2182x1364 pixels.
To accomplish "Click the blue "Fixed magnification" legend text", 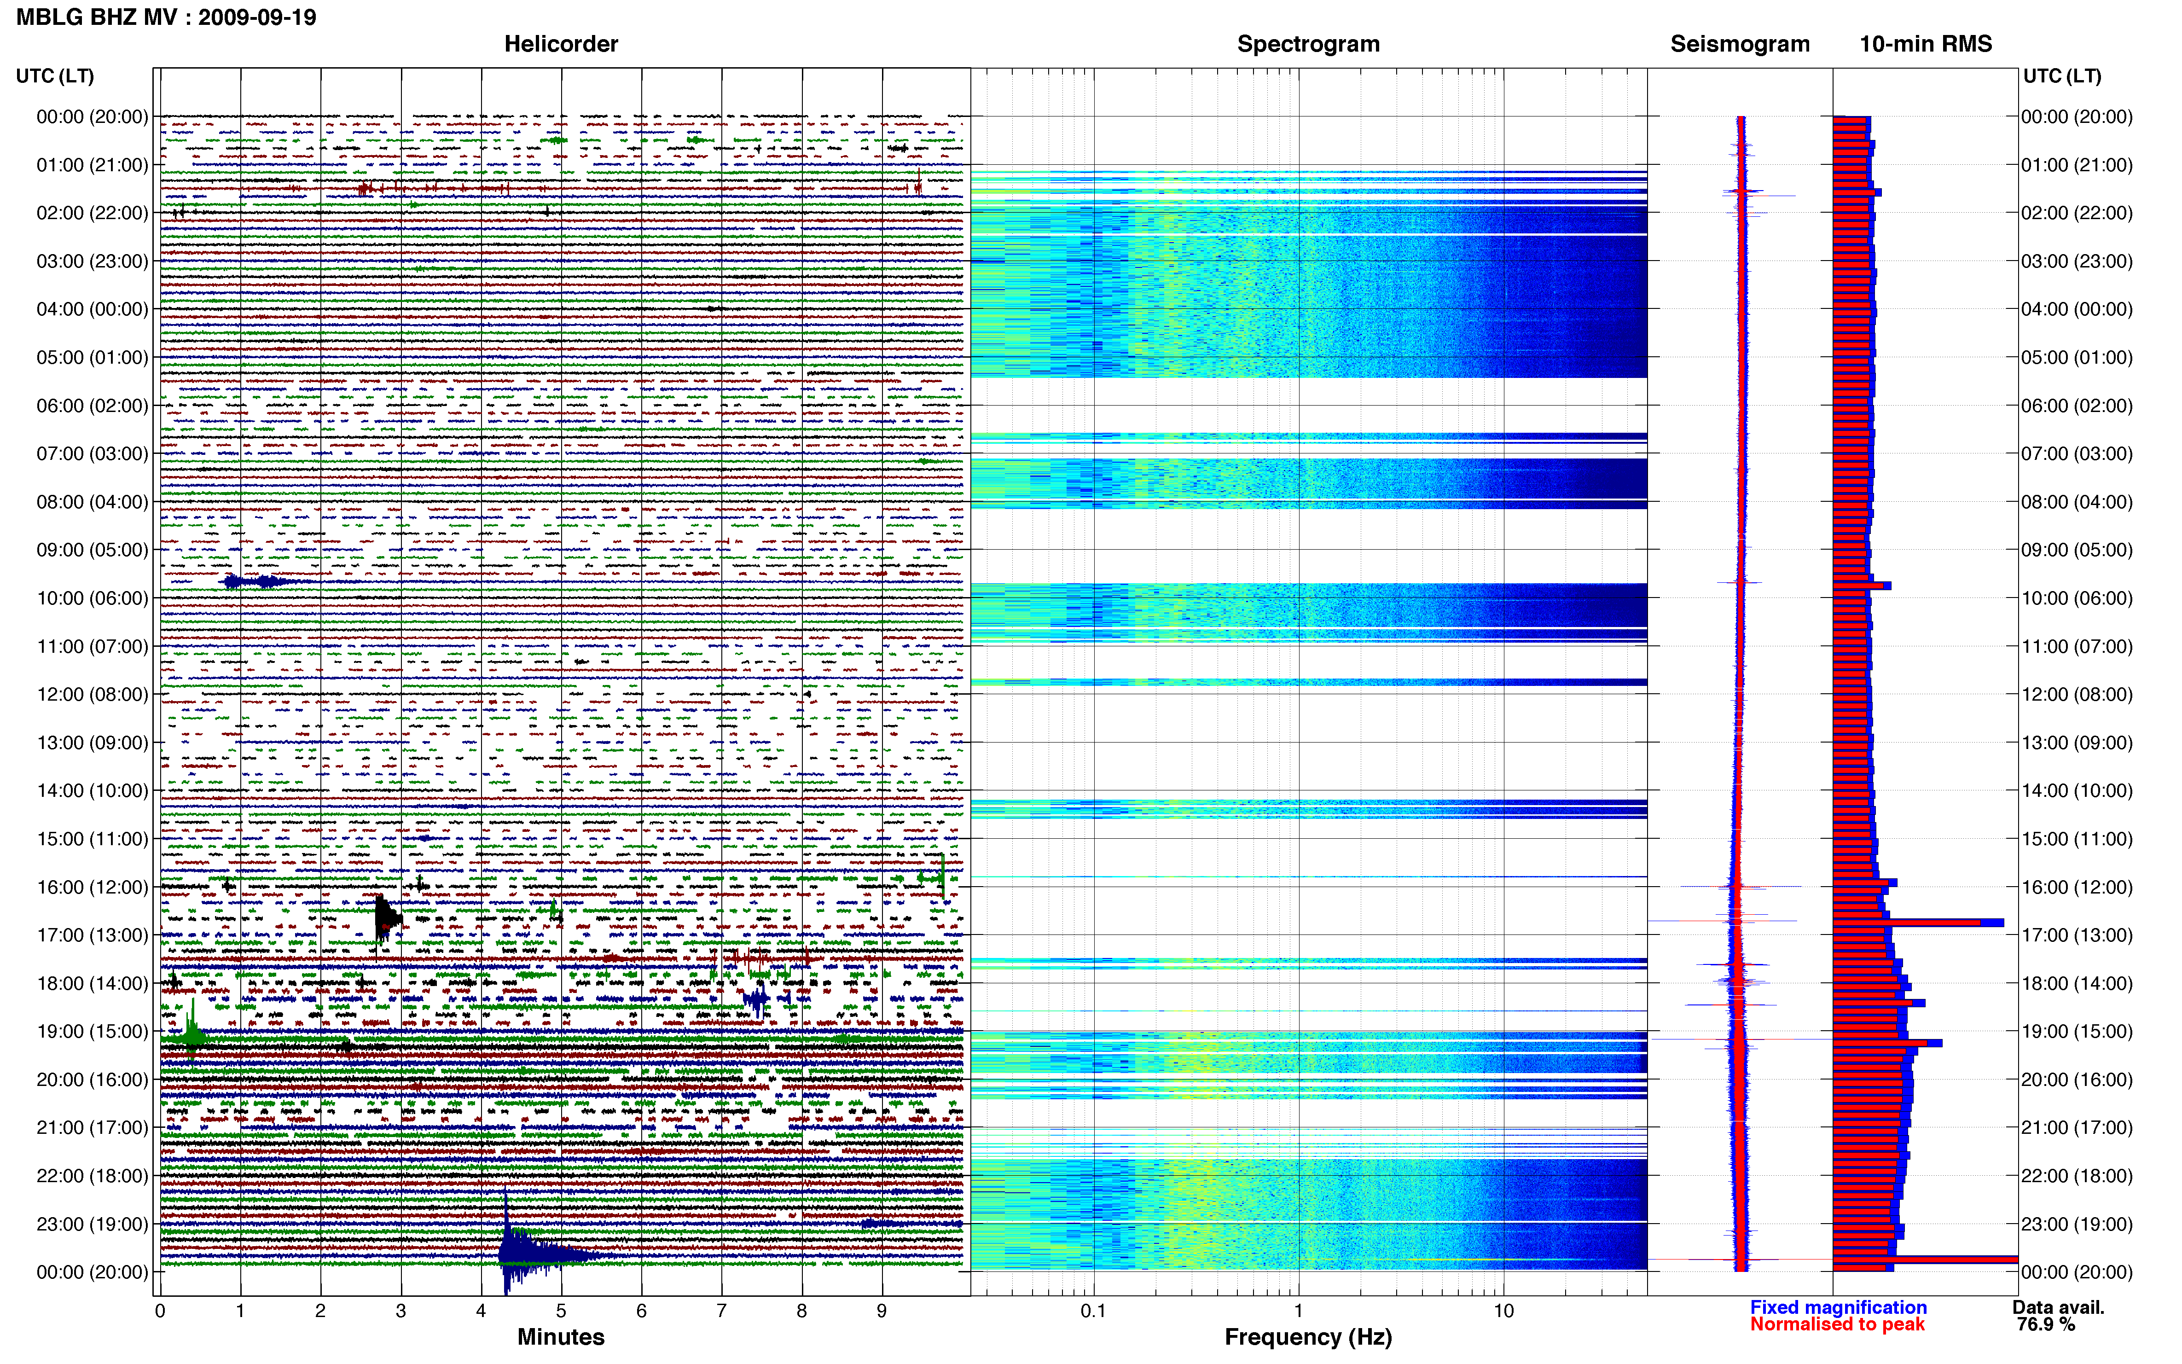I will click(x=1838, y=1307).
